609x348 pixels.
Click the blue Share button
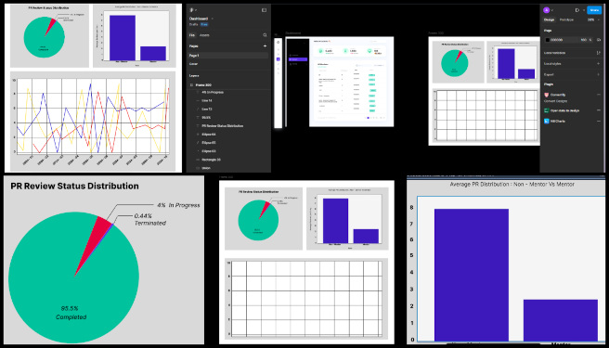[594, 10]
